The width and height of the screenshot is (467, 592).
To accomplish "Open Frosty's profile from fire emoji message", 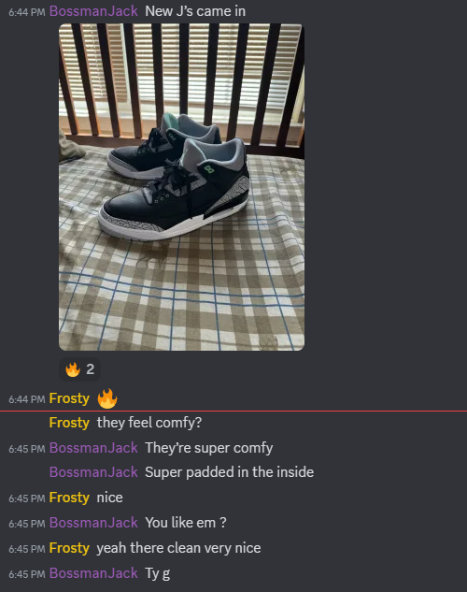I will pyautogui.click(x=69, y=398).
